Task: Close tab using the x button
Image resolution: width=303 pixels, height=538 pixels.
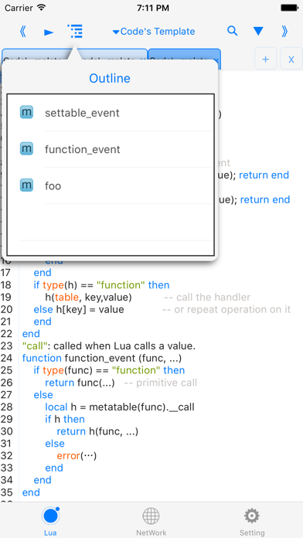Action: click(291, 60)
